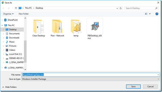Open the Save as type dropdown

(x=91, y=79)
